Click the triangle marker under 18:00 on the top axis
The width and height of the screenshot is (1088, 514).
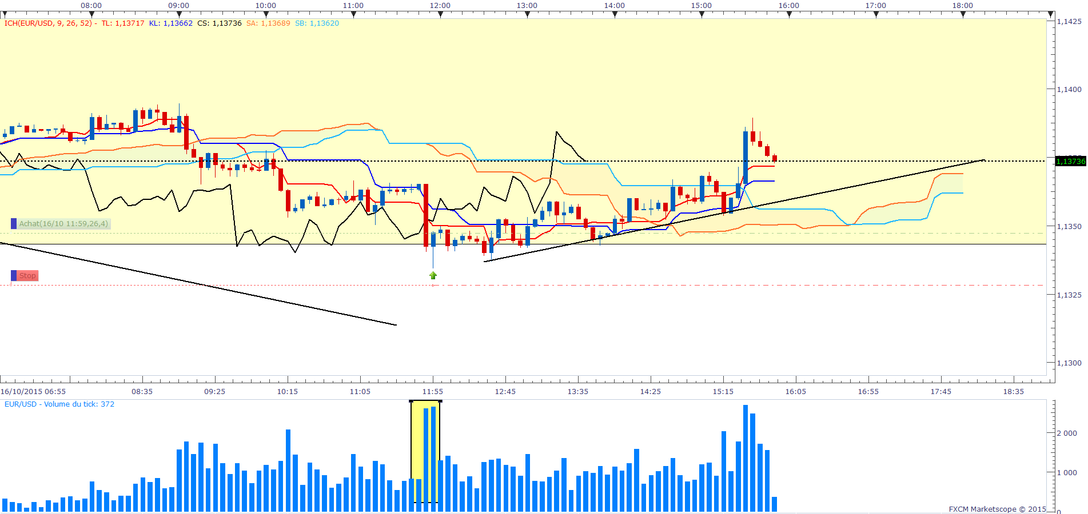coord(963,15)
